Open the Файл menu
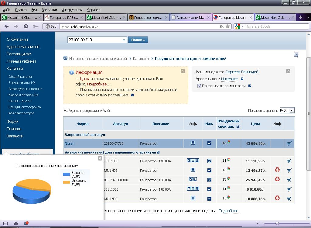Image resolution: width=311 pixels, height=228 pixels. [x=7, y=10]
